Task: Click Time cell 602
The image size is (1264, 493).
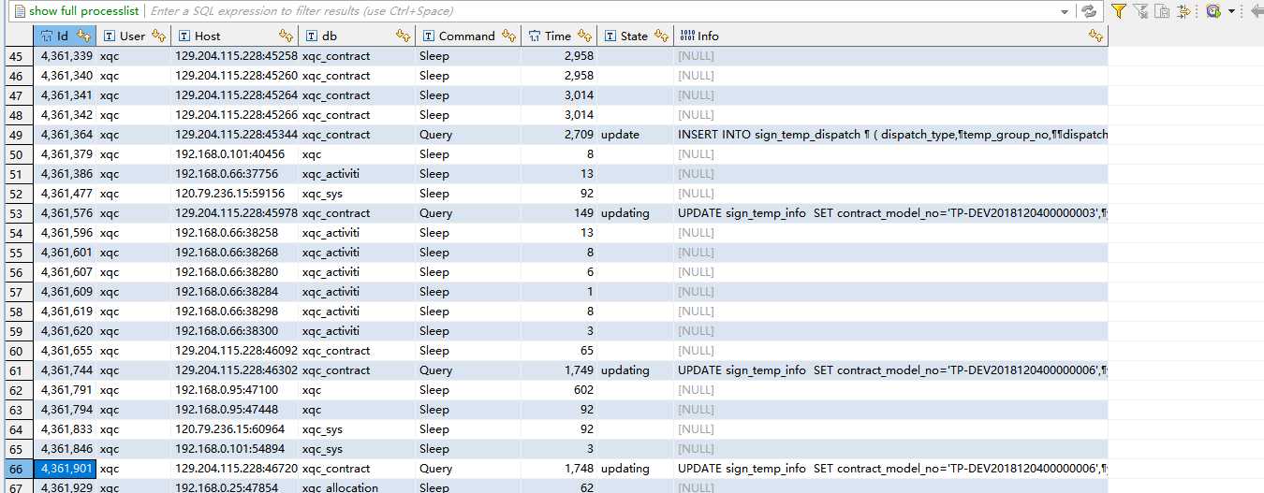Action: click(x=559, y=390)
